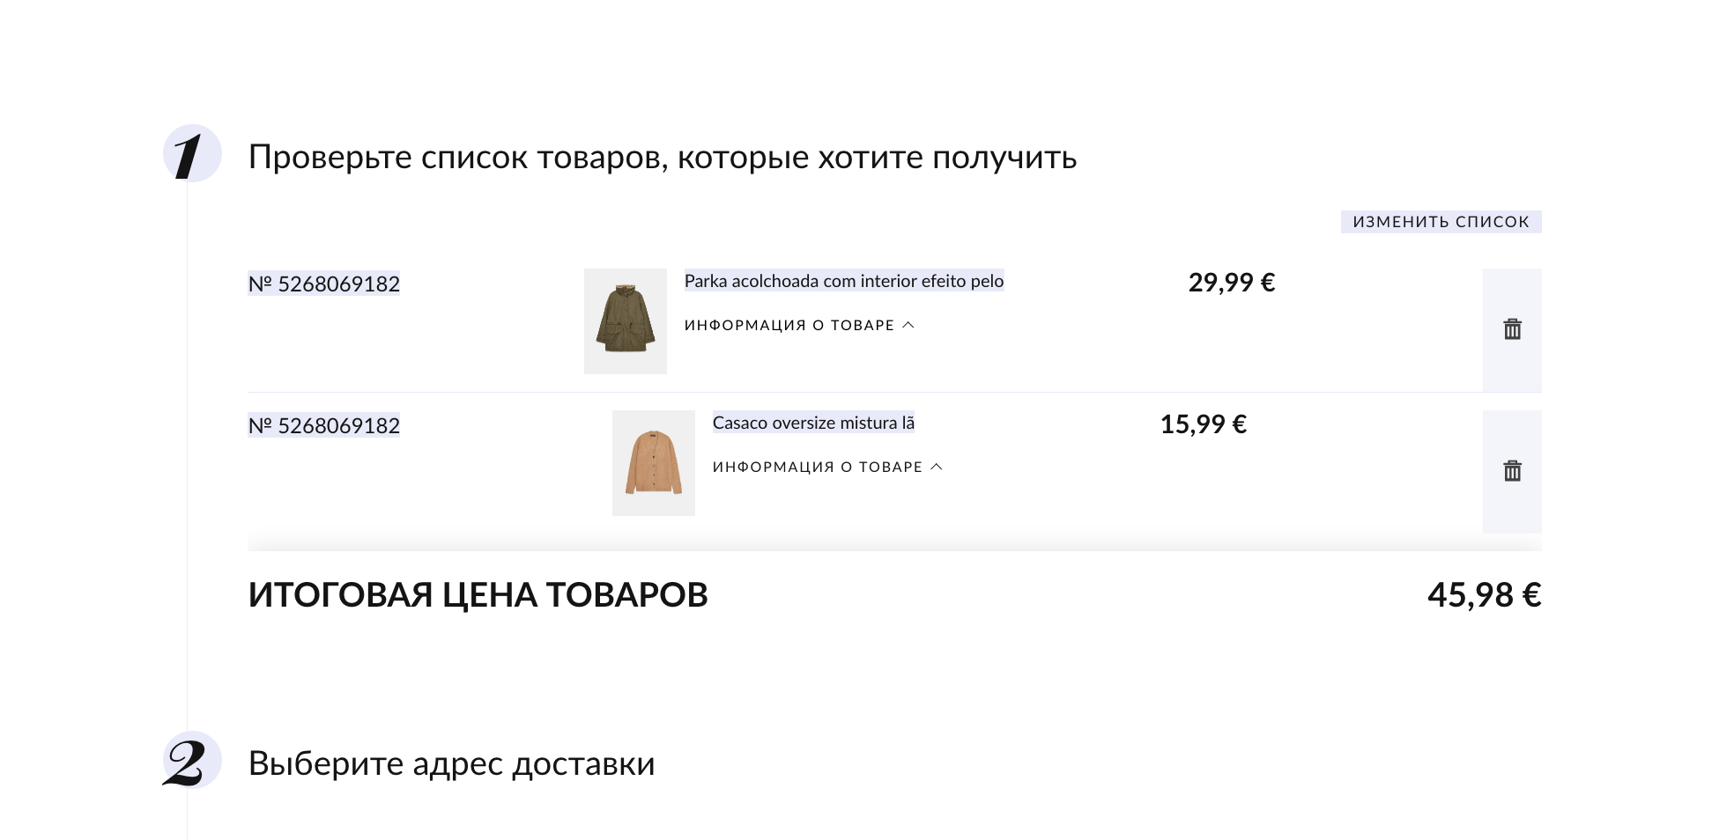
Task: Toggle ИНФОРМАЦИЯ О ТОВАРЕ under Casaco oversize
Action: click(x=817, y=468)
